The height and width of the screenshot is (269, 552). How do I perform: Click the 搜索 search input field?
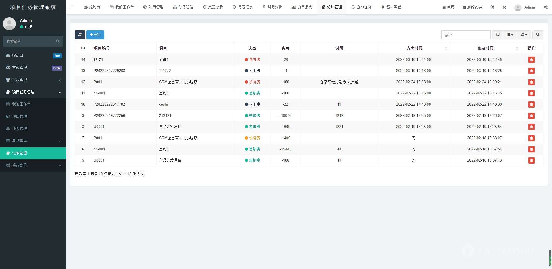click(x=466, y=35)
